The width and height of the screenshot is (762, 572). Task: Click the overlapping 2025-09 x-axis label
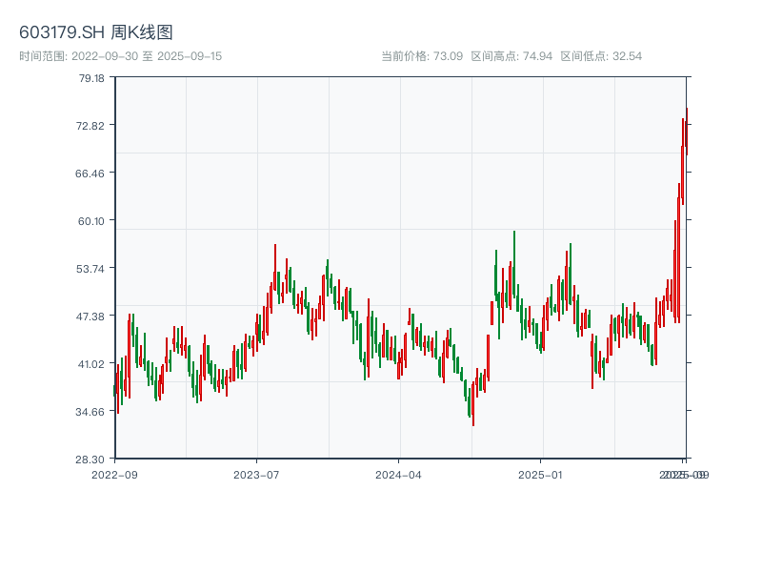tap(685, 474)
